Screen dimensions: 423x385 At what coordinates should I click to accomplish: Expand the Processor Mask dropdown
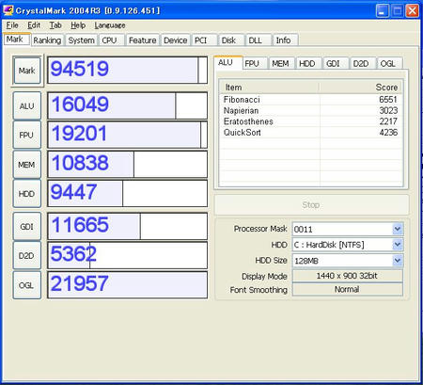pyautogui.click(x=398, y=229)
